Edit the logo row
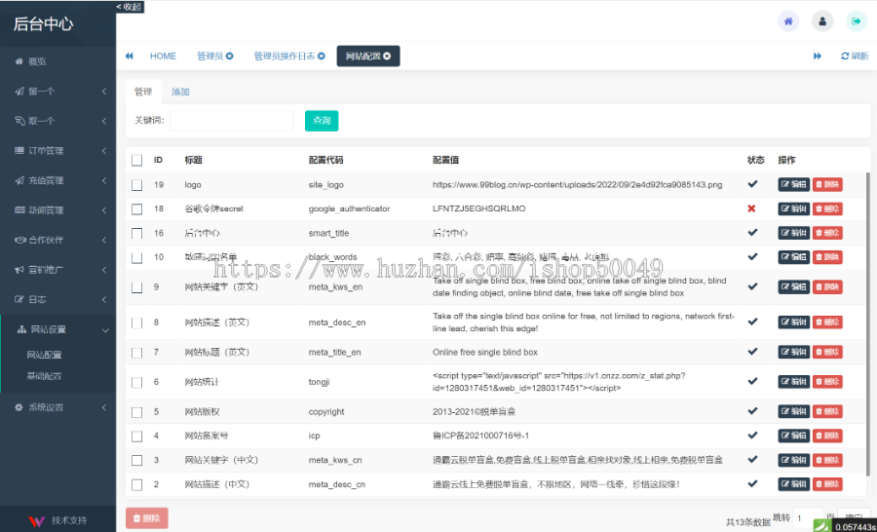The width and height of the screenshot is (877, 532). pyautogui.click(x=793, y=184)
